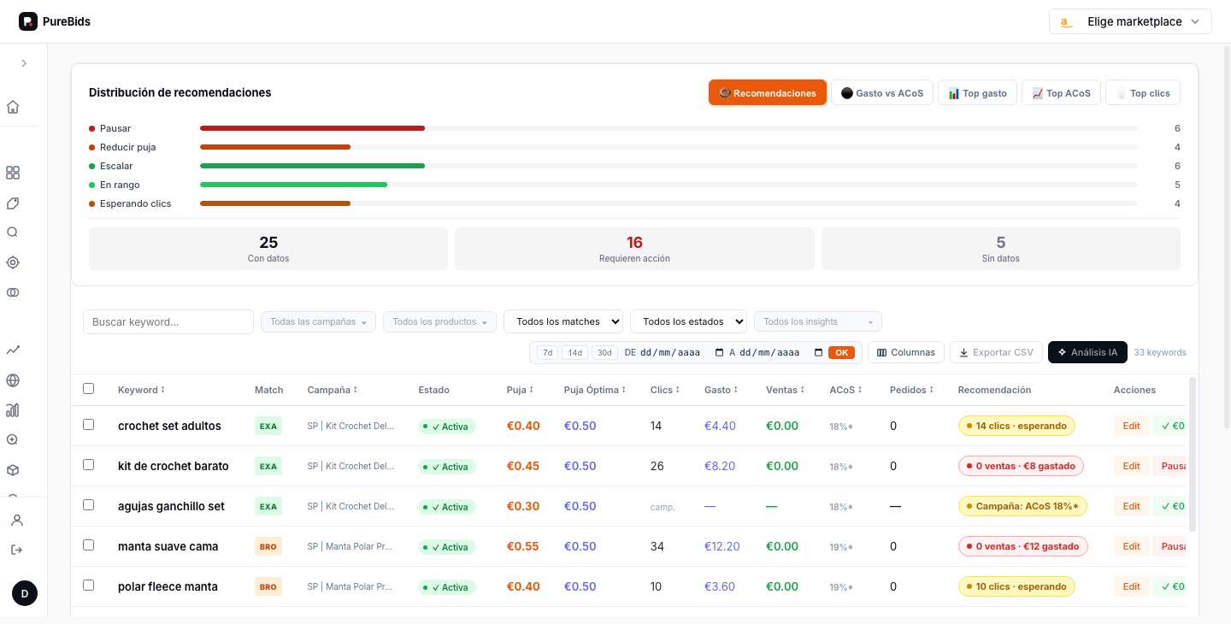Sort table by Gasto column

click(x=721, y=390)
